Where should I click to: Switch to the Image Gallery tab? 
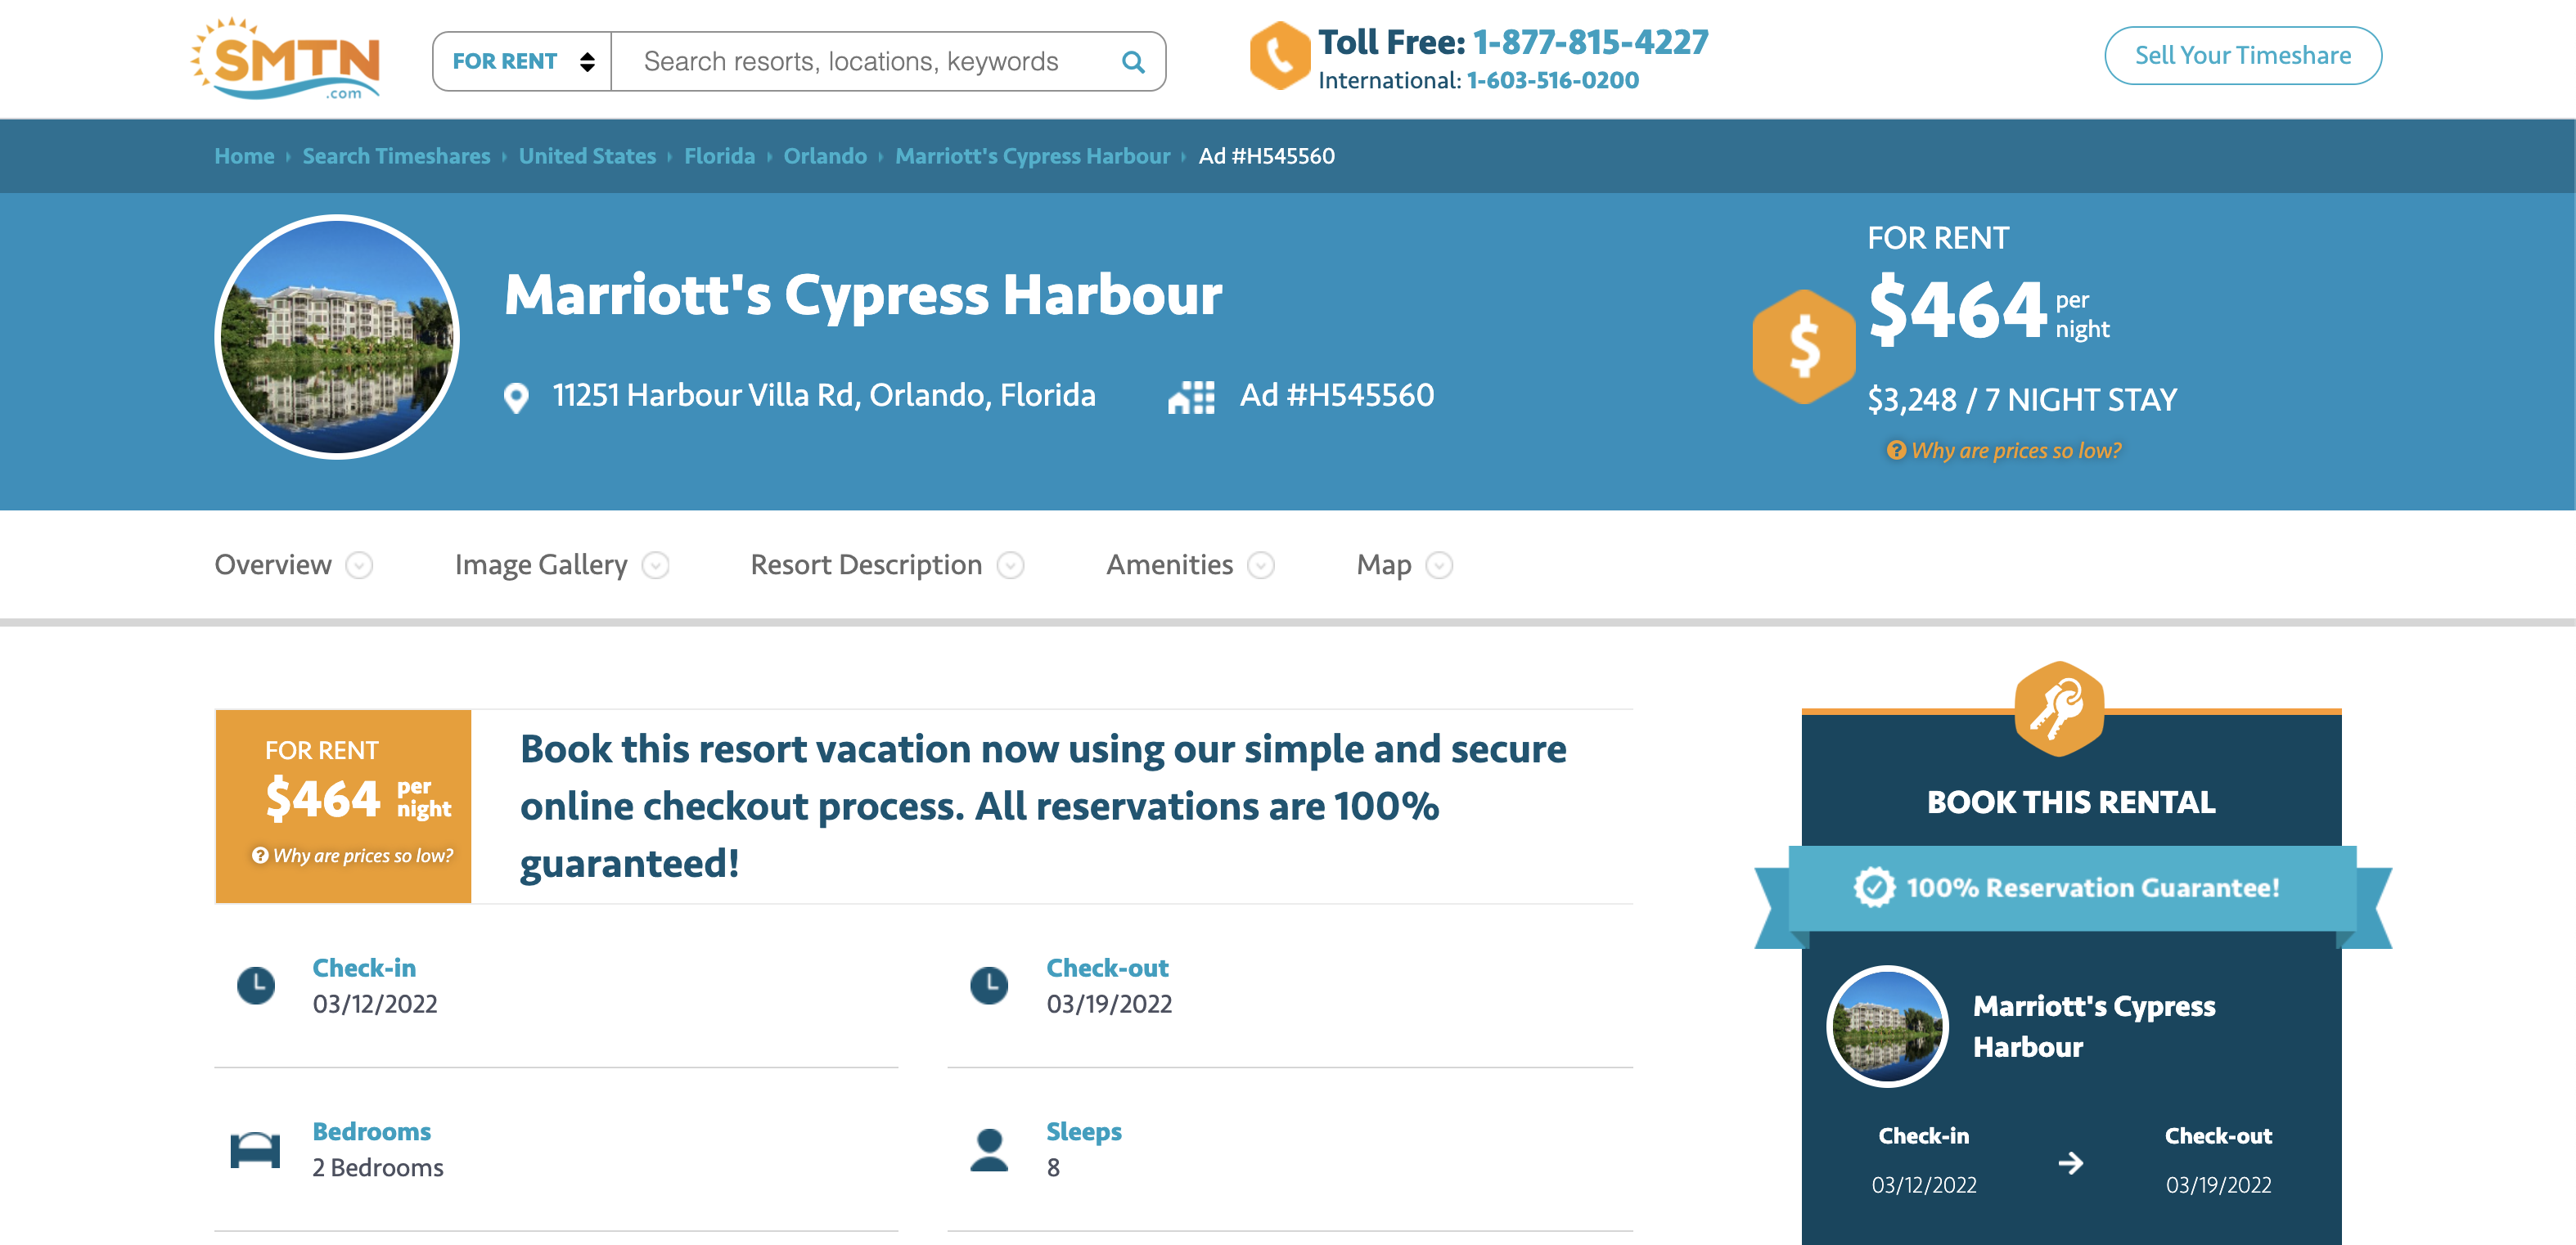click(541, 565)
